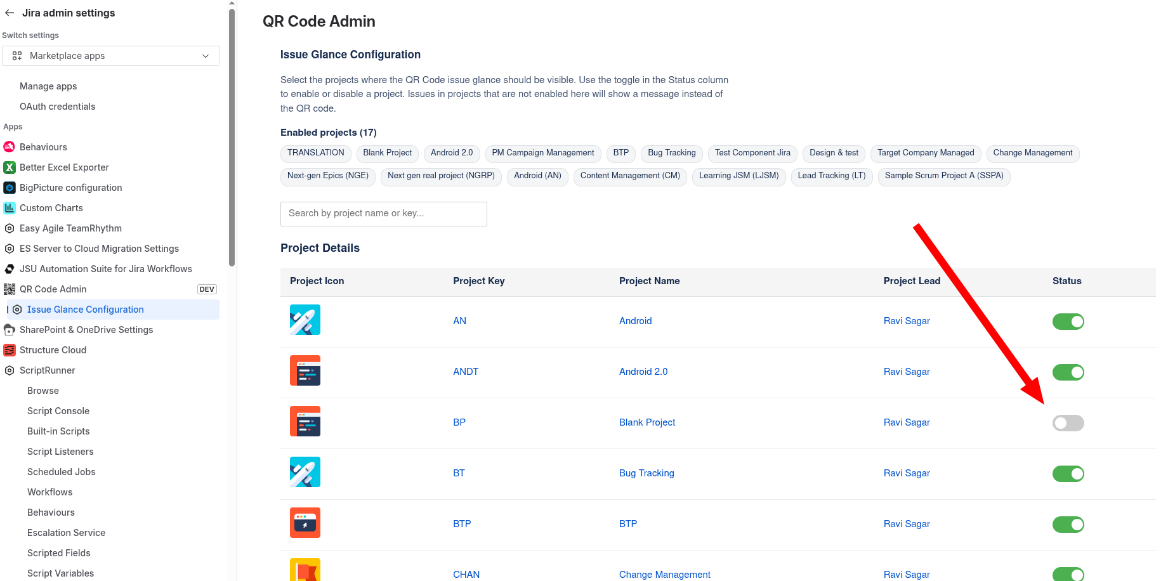1168x581 pixels.
Task: Click the back arrow beside Jira admin settings
Action: click(10, 13)
